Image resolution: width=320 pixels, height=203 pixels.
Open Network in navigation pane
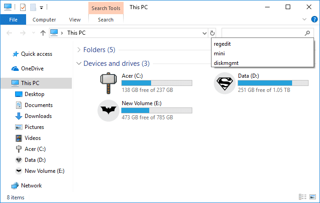click(x=31, y=186)
